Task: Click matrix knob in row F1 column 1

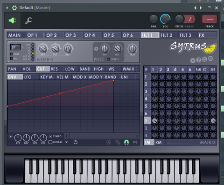Action: pyautogui.click(x=154, y=121)
